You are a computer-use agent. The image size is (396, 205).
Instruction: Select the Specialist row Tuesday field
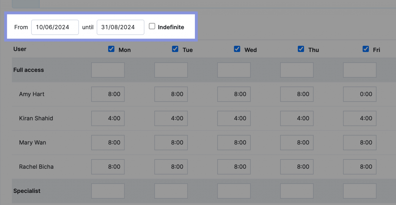(171, 191)
